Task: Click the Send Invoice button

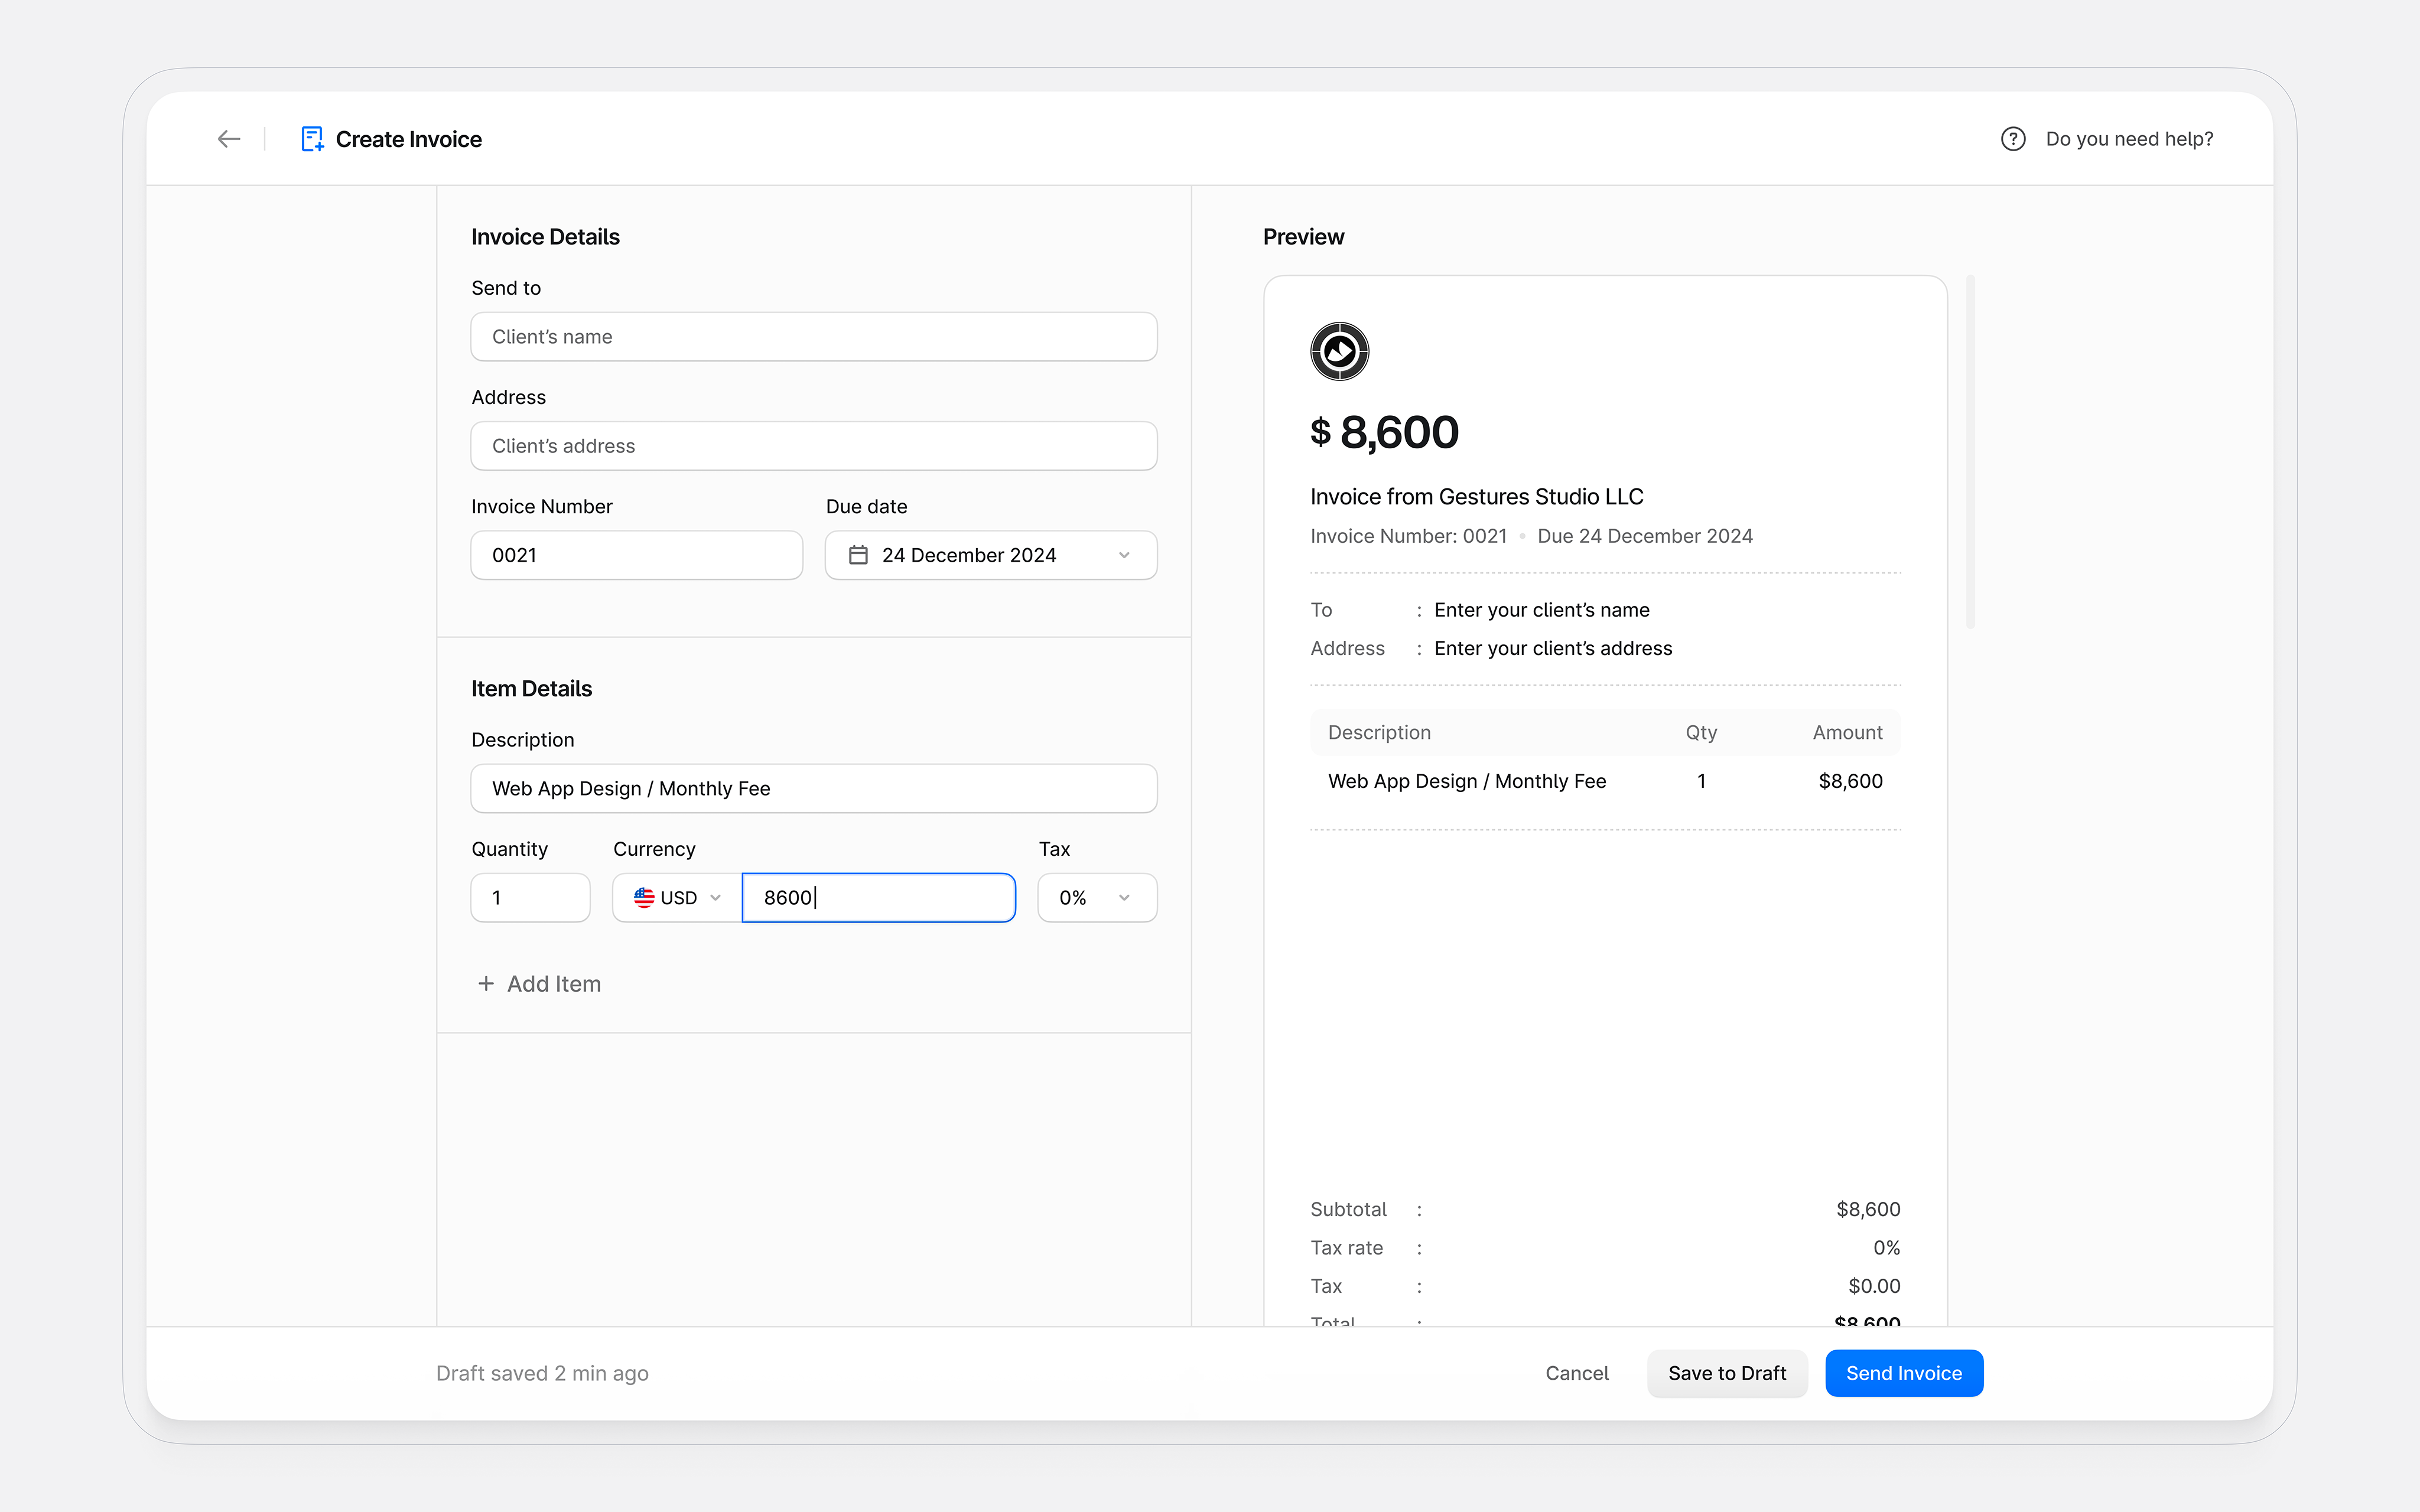Action: (1903, 1373)
